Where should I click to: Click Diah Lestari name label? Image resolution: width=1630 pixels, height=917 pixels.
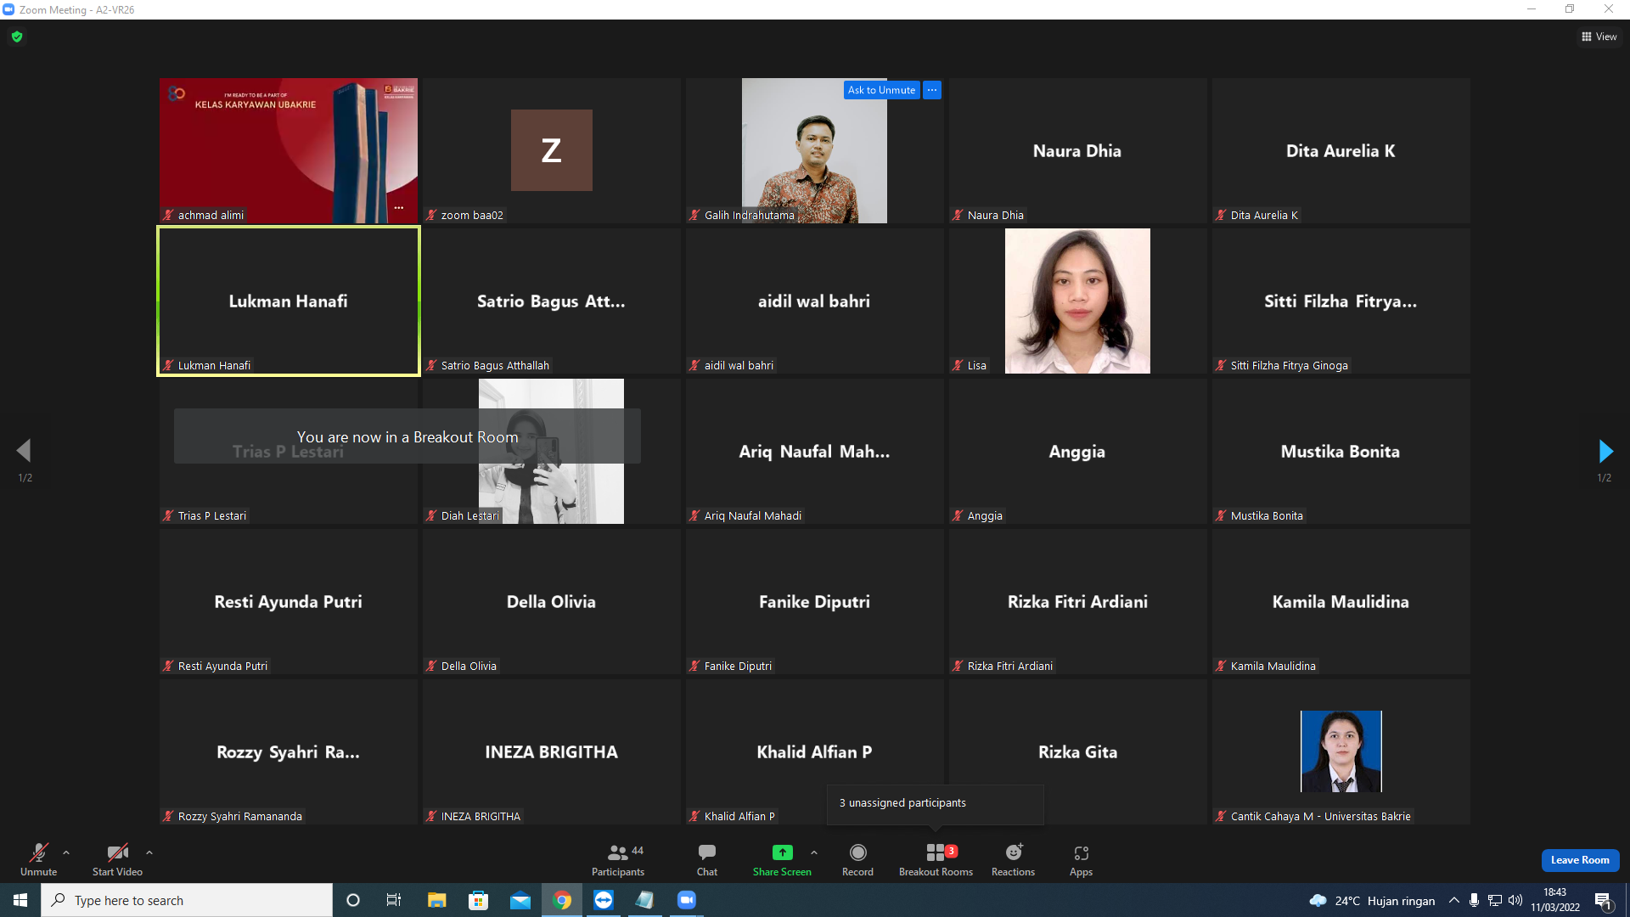(469, 516)
